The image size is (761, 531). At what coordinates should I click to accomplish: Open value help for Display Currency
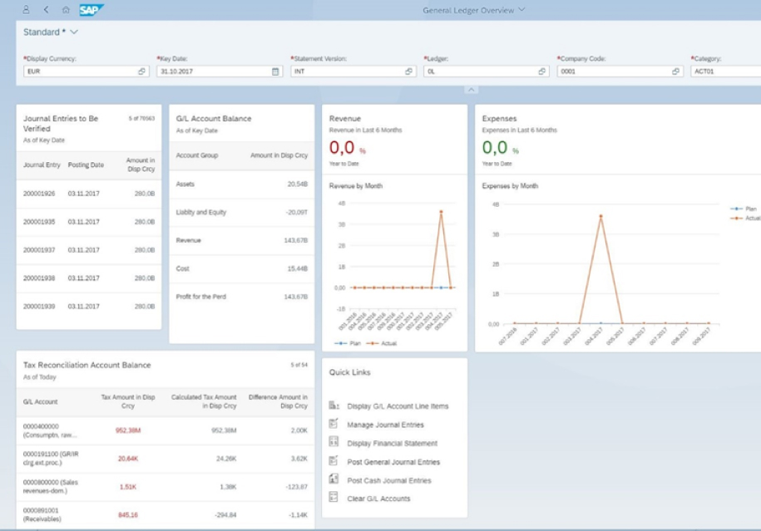click(141, 71)
